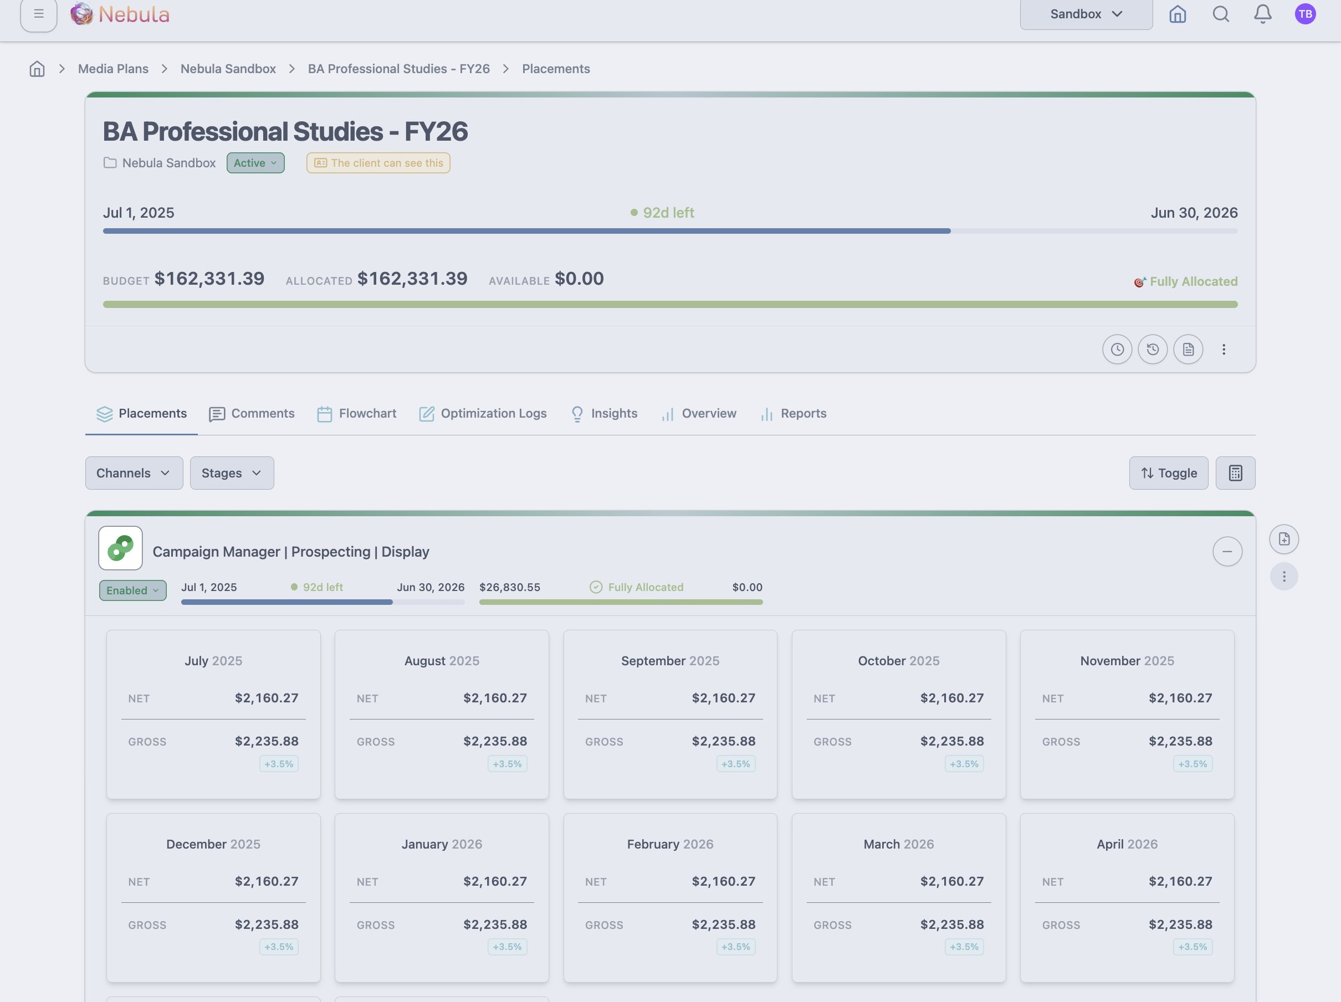Click the Placements breadcrumb
This screenshot has width=1341, height=1002.
click(x=556, y=69)
